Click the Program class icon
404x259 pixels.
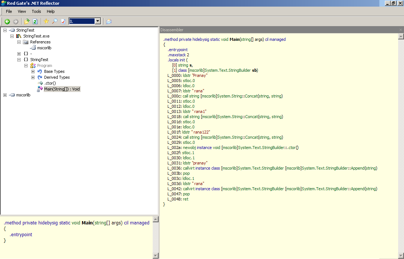(x=33, y=66)
